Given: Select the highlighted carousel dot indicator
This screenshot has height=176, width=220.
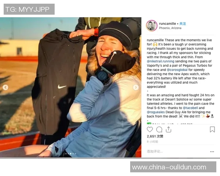Looking at the screenshot, I should pos(71,154).
